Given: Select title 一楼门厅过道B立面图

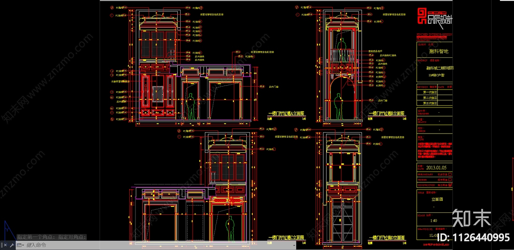Looking at the screenshot, I should coord(386,114).
